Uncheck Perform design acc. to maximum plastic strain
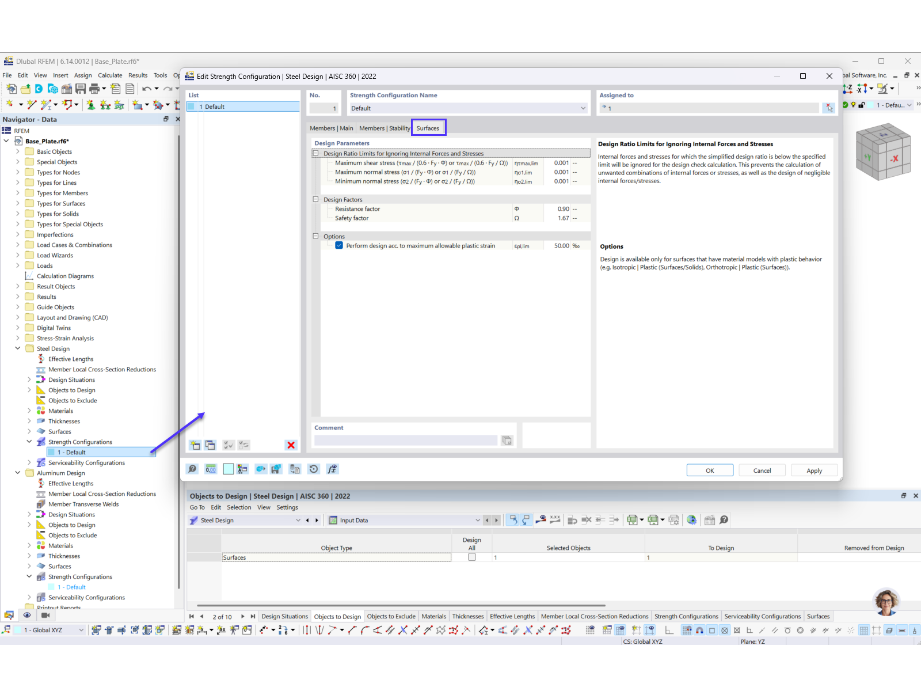This screenshot has width=921, height=691. 339,246
